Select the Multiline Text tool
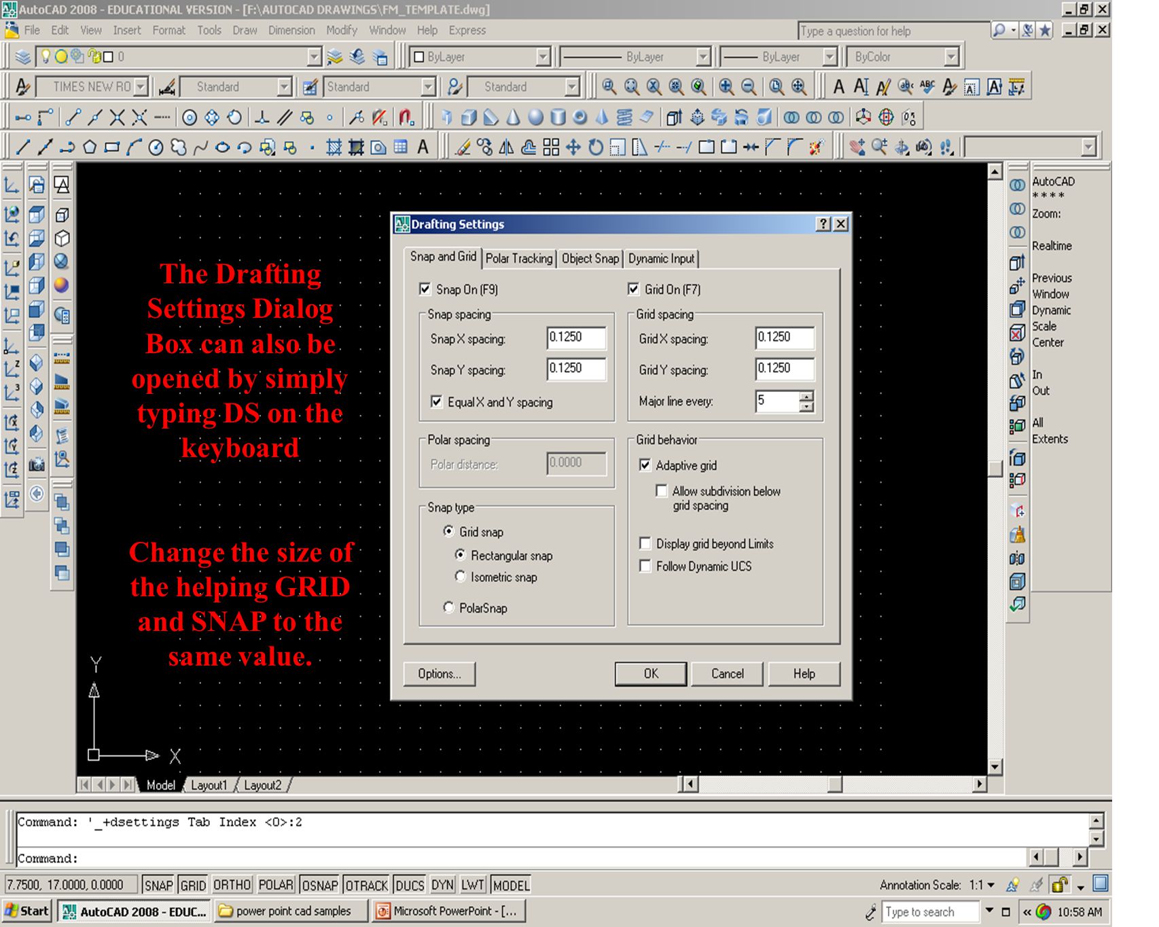The width and height of the screenshot is (1159, 927). click(423, 147)
